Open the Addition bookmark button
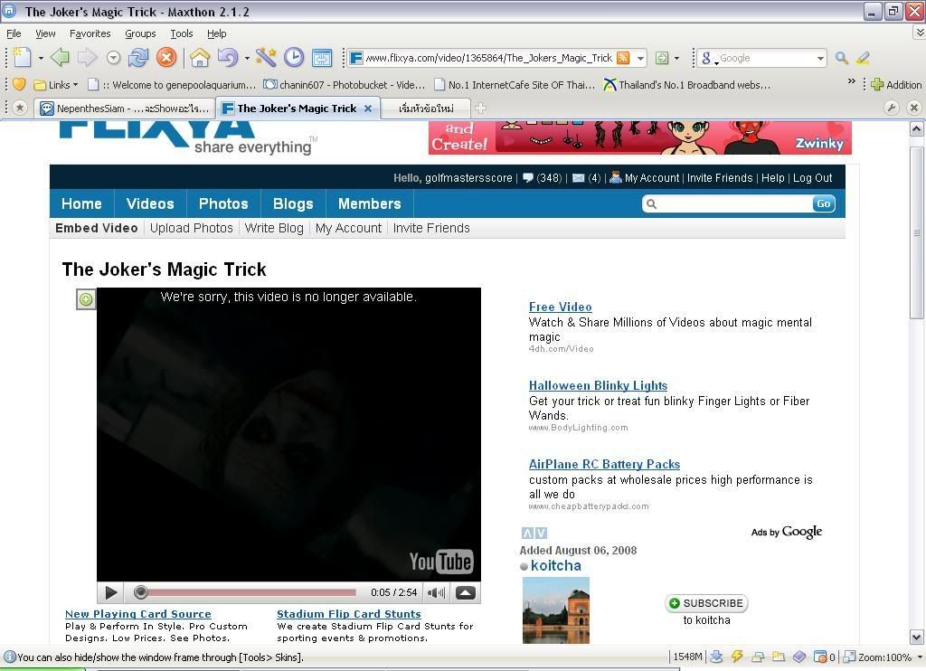Image resolution: width=926 pixels, height=671 pixels. [896, 85]
